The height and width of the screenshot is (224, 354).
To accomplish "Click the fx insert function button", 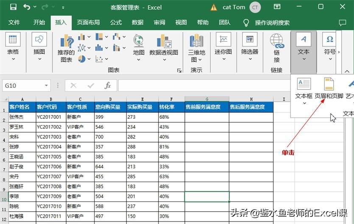I will click(108, 86).
